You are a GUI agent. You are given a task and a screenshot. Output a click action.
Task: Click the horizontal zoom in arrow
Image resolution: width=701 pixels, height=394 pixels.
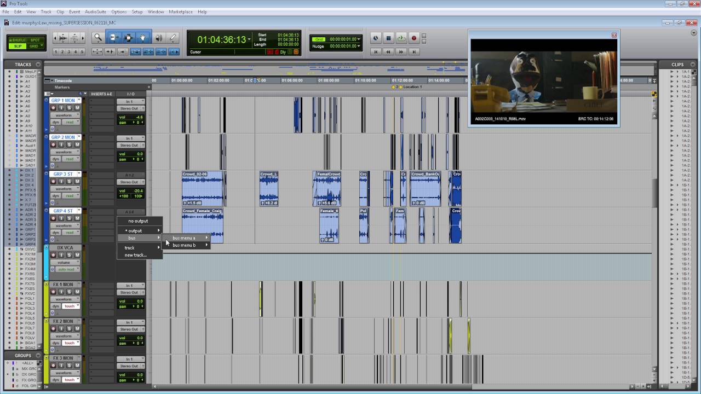pos(82,38)
